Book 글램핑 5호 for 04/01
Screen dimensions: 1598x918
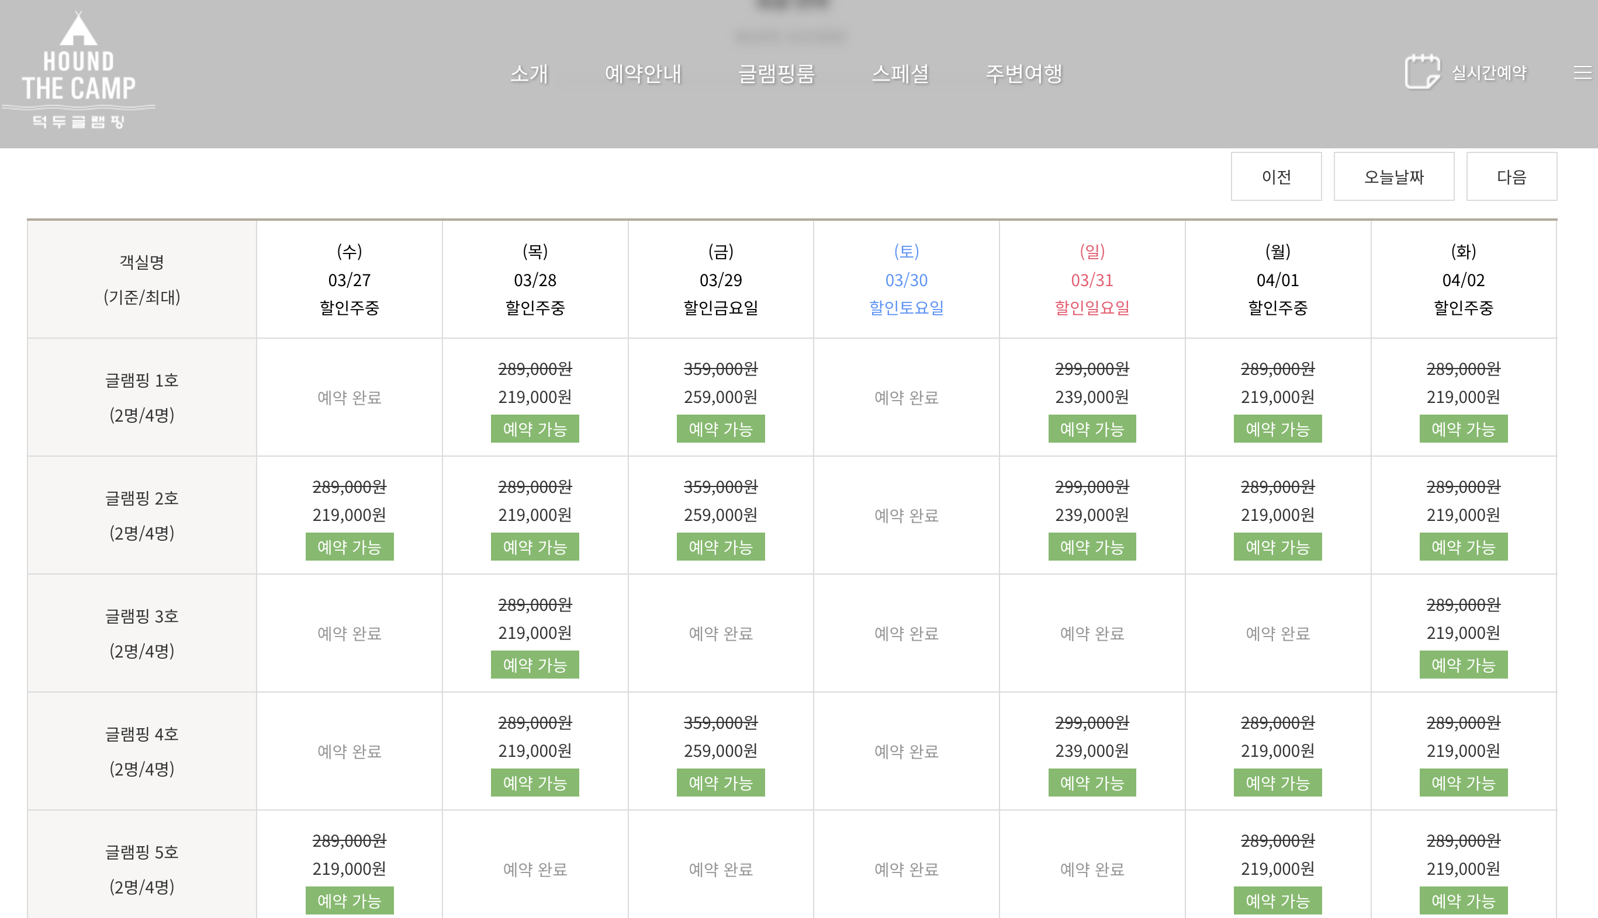(x=1278, y=900)
